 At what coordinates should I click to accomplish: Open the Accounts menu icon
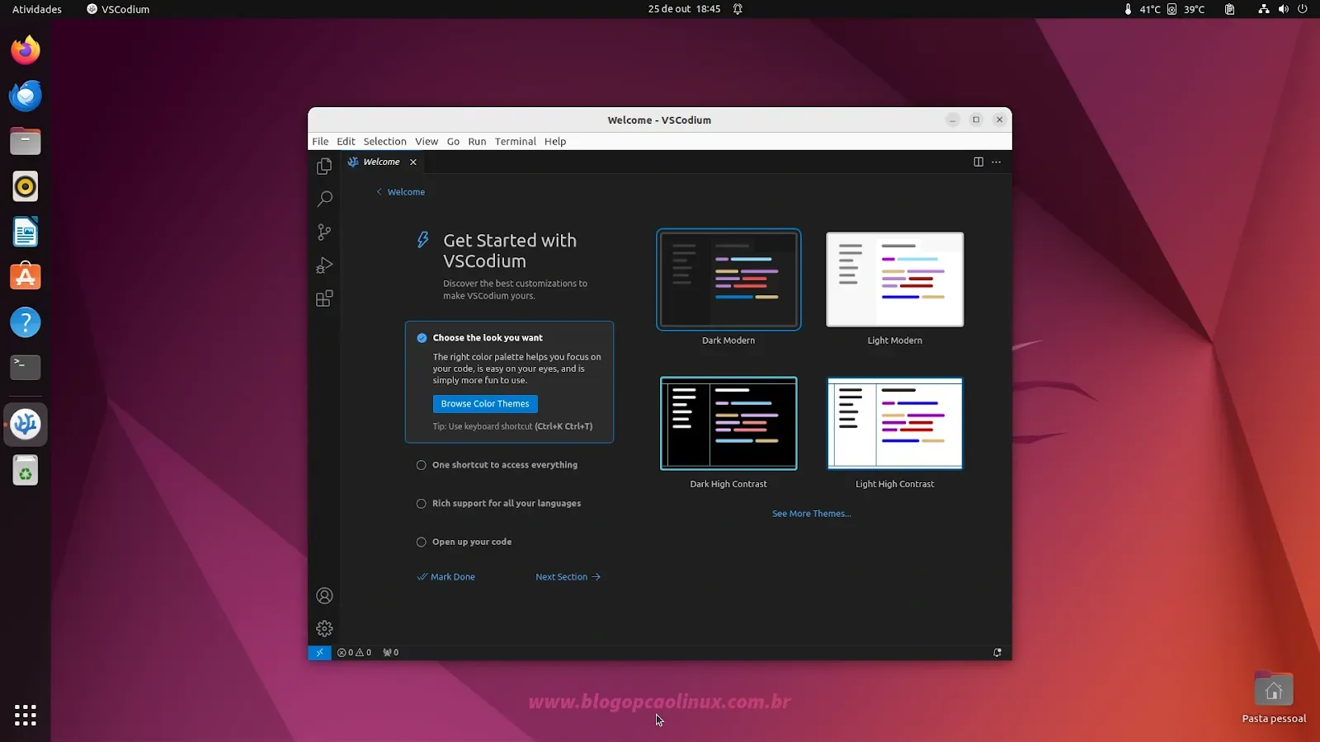tap(324, 595)
